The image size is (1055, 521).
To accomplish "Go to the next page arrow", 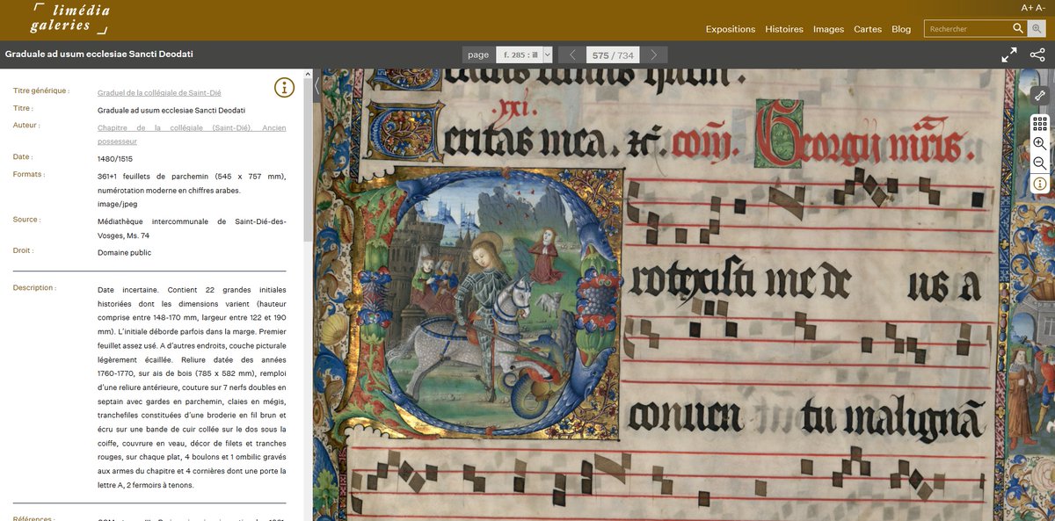I will click(x=653, y=54).
